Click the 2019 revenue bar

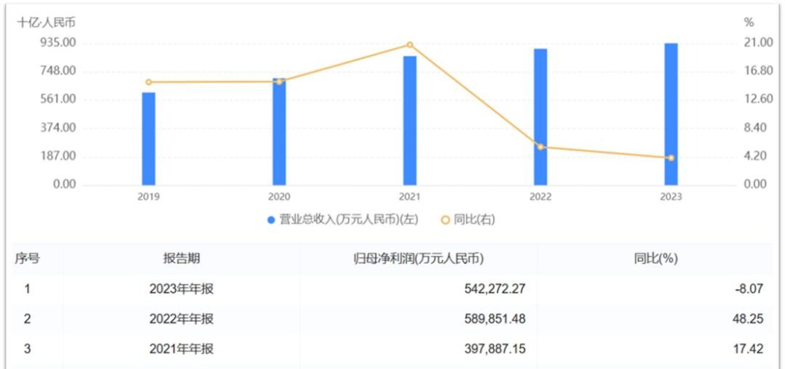pyautogui.click(x=148, y=139)
